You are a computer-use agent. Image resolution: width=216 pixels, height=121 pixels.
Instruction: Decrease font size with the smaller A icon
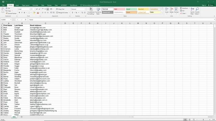click(39, 9)
